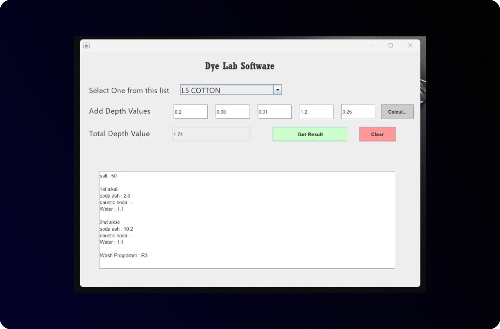500x329 pixels.
Task: Select the first depth value field containing 0.2
Action: pos(190,111)
